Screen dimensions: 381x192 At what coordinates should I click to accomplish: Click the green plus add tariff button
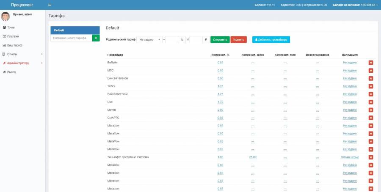[x=96, y=38]
